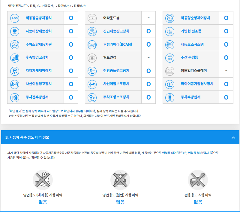240x212 pixels.
Task: Click the 영업용도(대여용) rental history icon
Action: [43, 180]
